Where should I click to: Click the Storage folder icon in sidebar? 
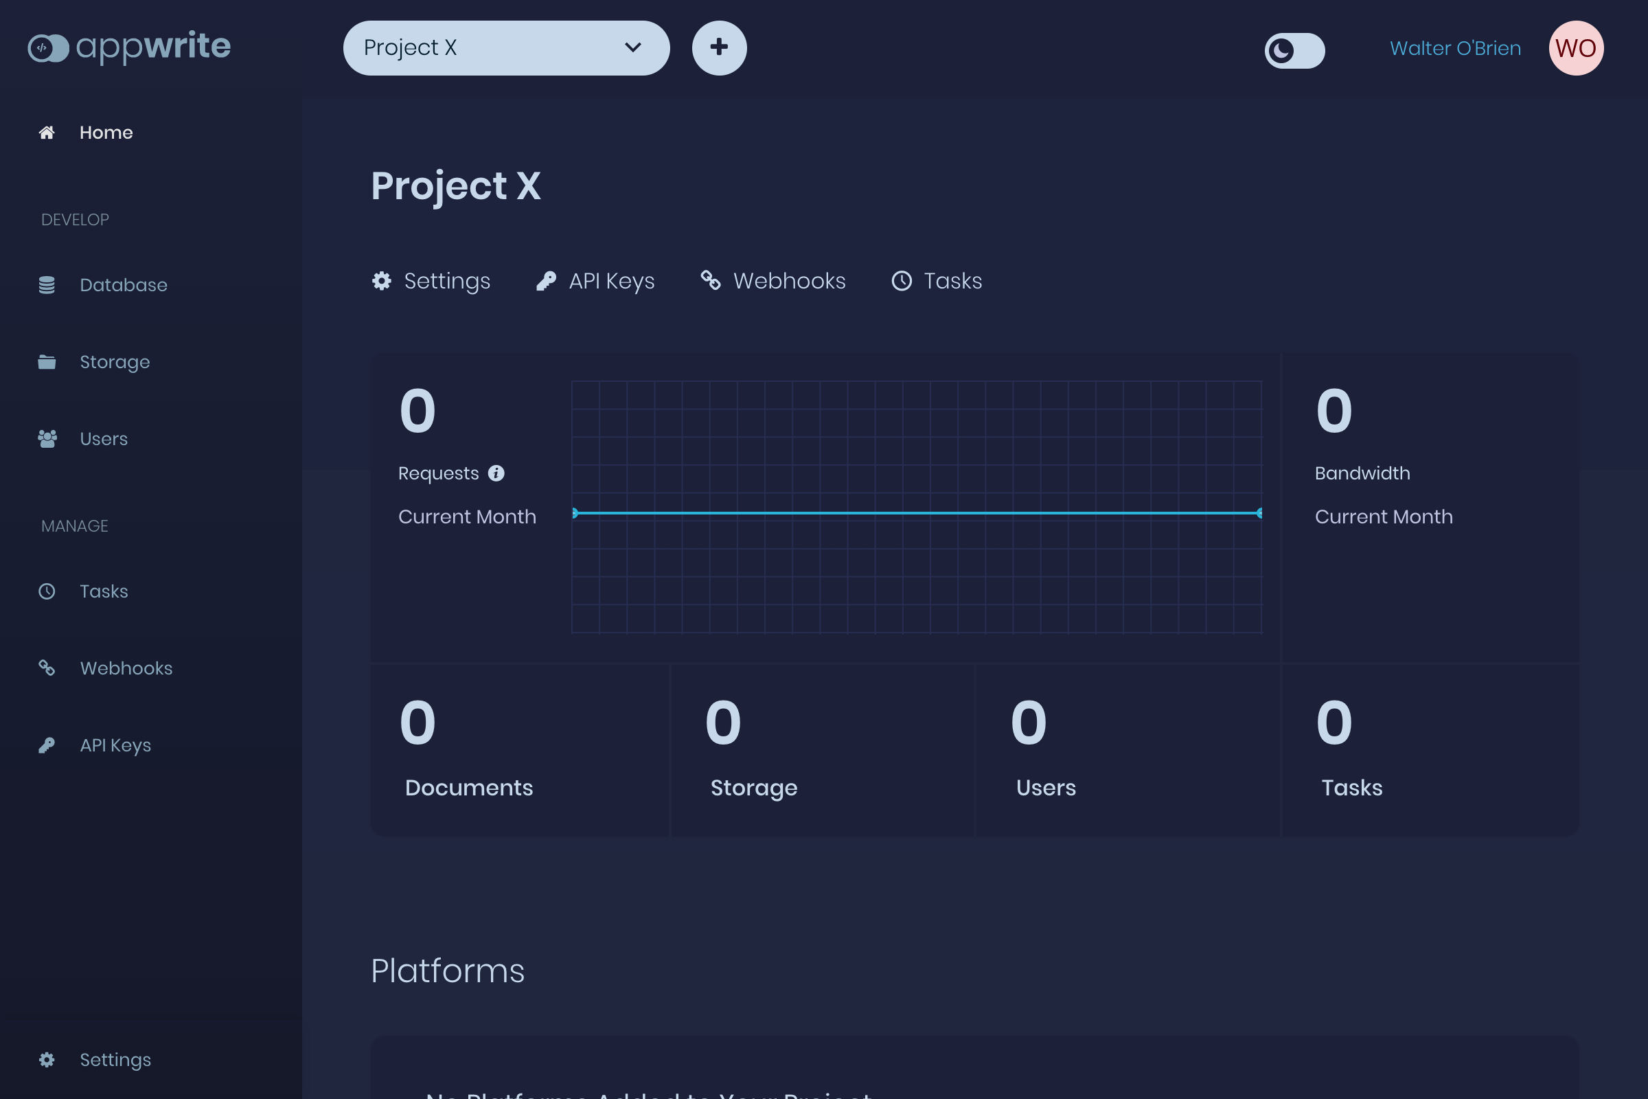pos(47,362)
